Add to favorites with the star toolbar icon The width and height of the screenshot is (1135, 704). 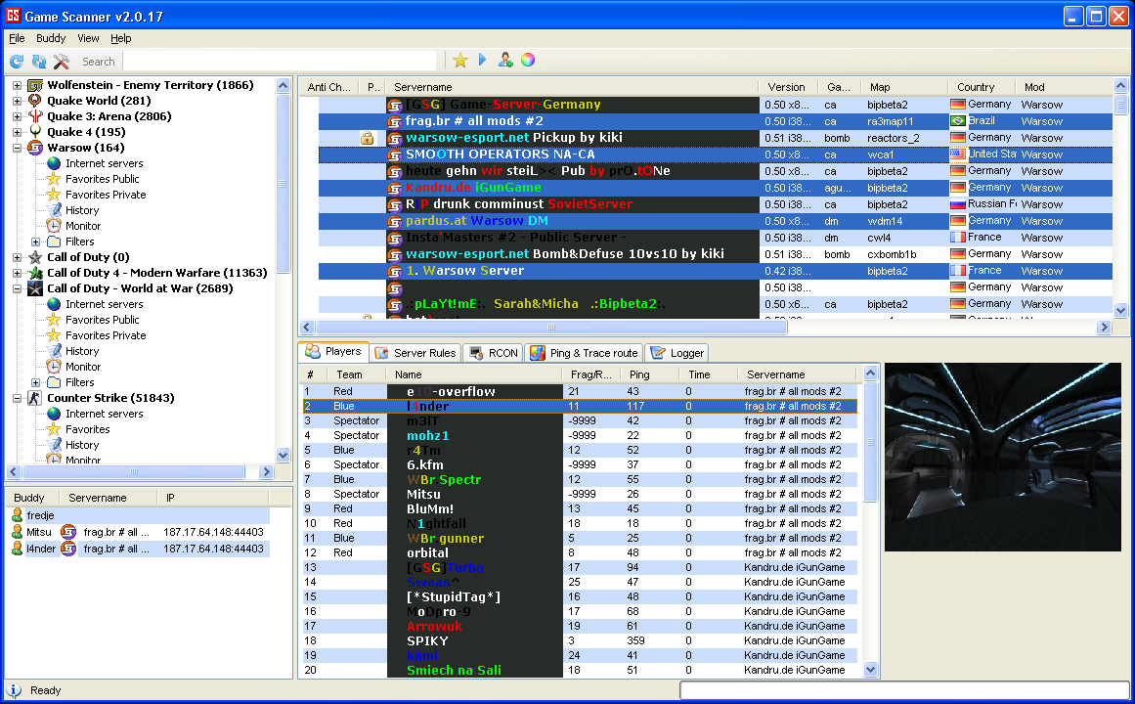click(x=459, y=60)
